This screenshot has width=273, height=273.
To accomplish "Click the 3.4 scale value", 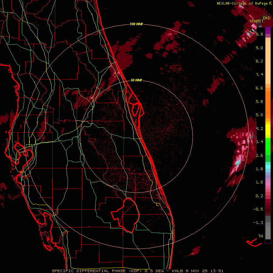I will coord(259,142).
